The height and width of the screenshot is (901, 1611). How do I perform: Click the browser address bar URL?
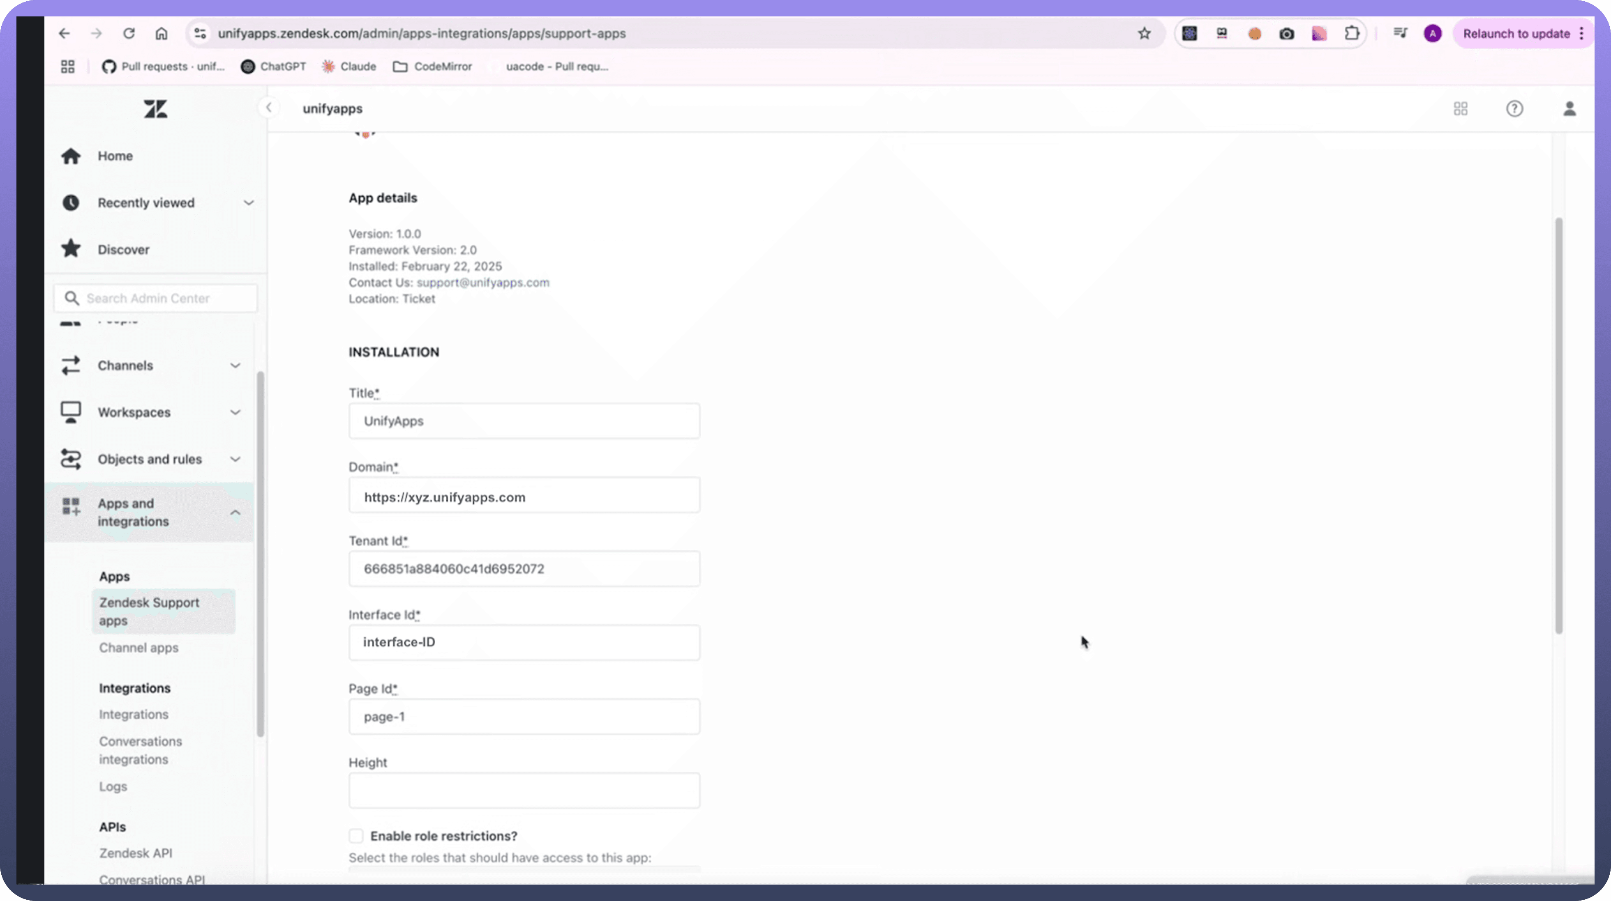point(422,34)
